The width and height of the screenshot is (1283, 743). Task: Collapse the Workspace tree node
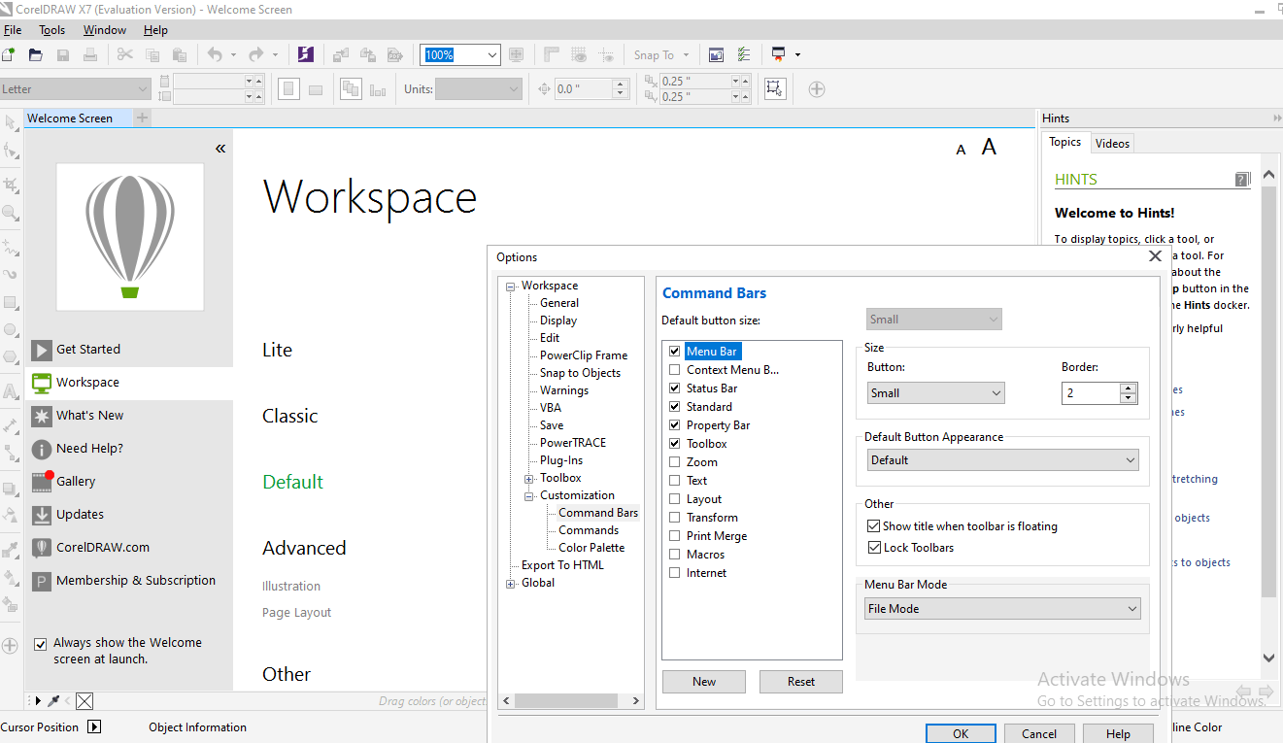click(x=511, y=287)
